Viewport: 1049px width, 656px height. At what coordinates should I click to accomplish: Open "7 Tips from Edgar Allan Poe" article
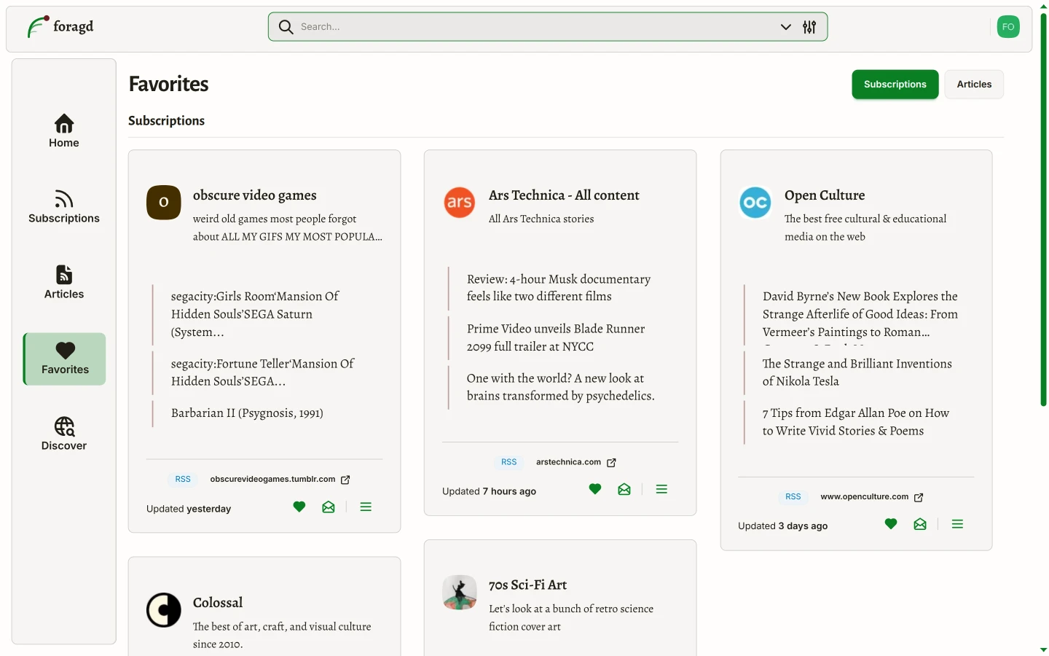tap(856, 422)
